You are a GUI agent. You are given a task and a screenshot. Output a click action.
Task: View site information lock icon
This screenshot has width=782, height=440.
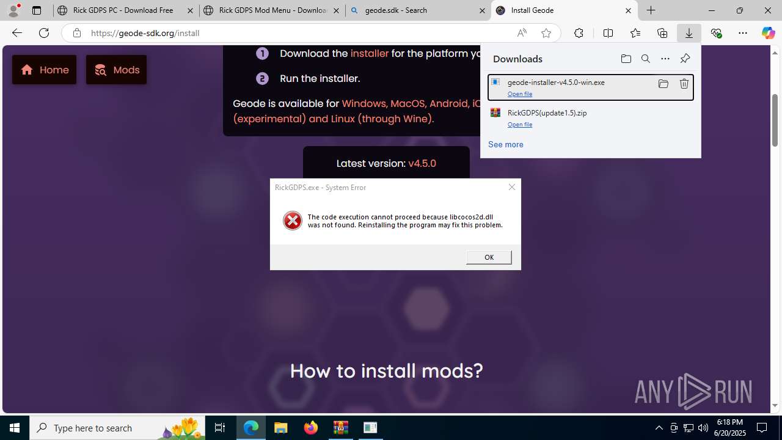pos(76,33)
